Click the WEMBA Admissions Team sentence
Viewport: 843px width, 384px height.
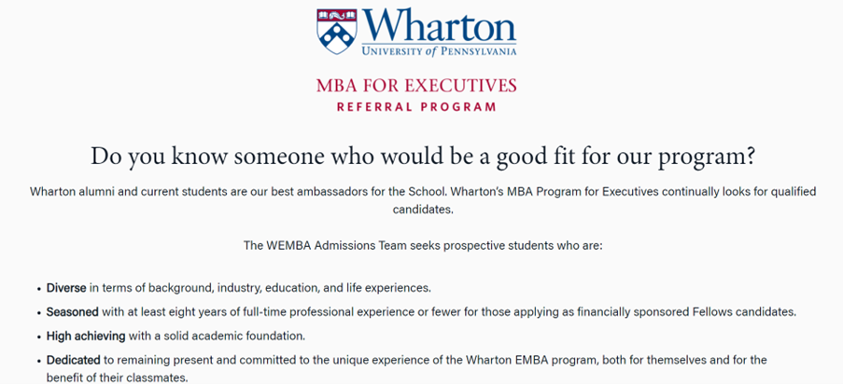point(422,246)
